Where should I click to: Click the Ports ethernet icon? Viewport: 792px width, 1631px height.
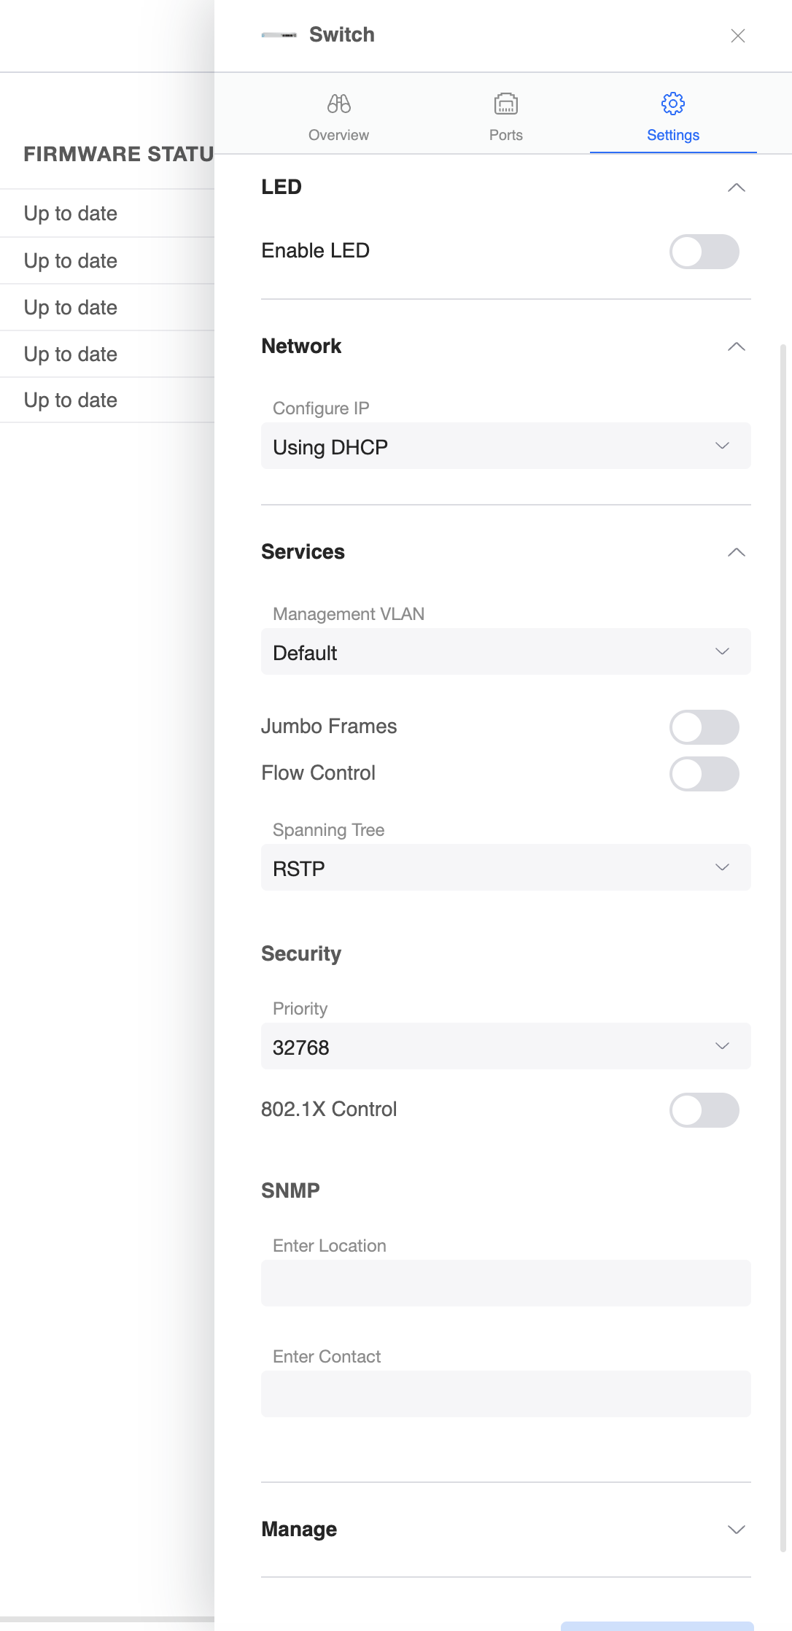coord(505,104)
